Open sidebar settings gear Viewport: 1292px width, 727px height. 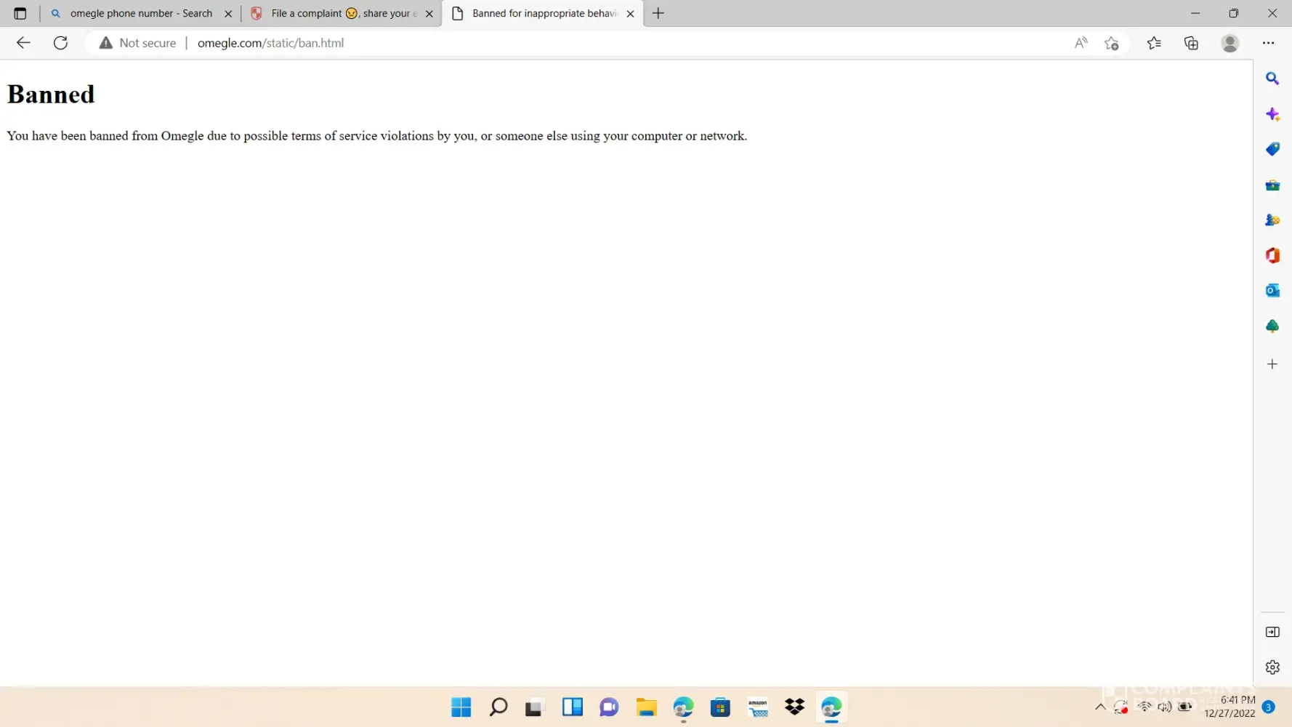coord(1272,667)
